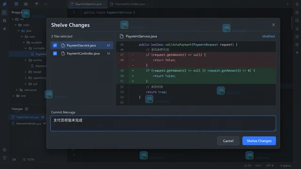Open settings gear icon in left strip
The height and width of the screenshot is (169, 301).
(x=4, y=150)
